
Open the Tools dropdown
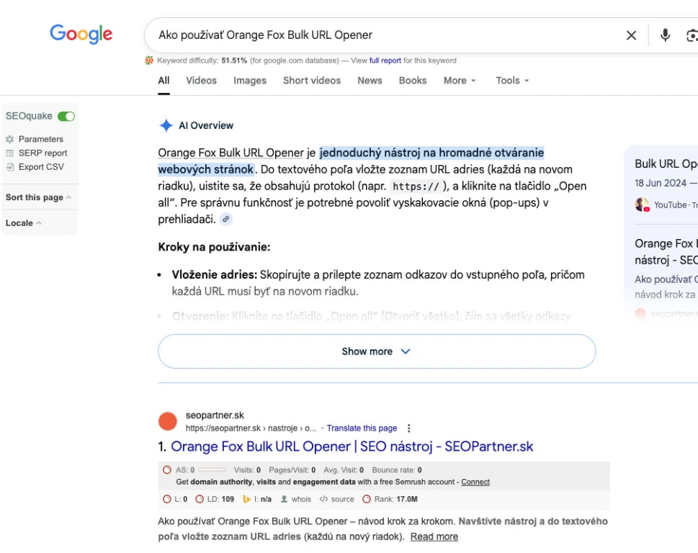(512, 81)
